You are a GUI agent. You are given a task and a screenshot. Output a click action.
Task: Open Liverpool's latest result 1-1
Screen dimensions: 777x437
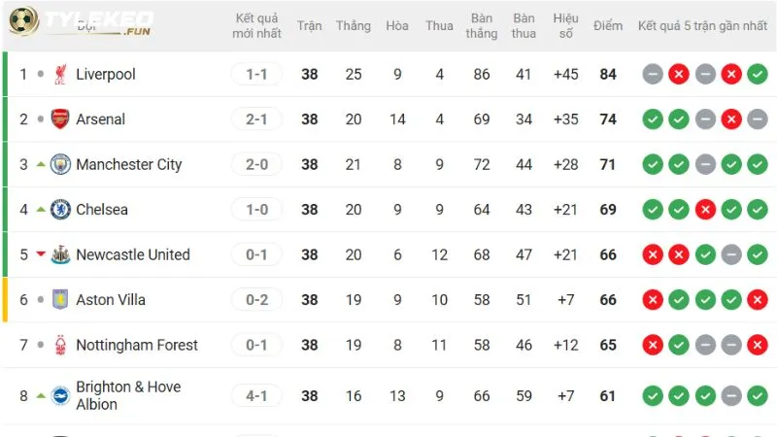(x=256, y=75)
